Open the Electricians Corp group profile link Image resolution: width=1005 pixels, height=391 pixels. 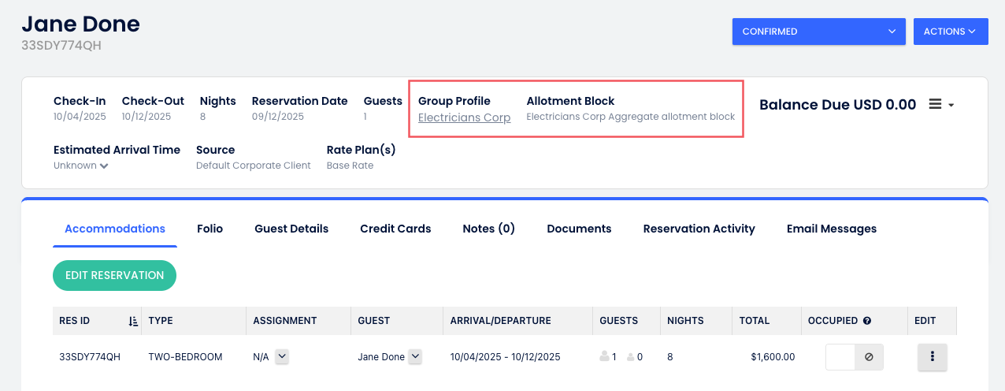click(464, 117)
